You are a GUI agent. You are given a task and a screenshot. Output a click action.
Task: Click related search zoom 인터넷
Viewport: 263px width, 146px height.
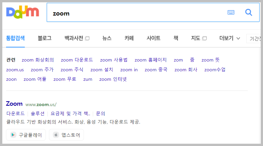[x=113, y=79]
